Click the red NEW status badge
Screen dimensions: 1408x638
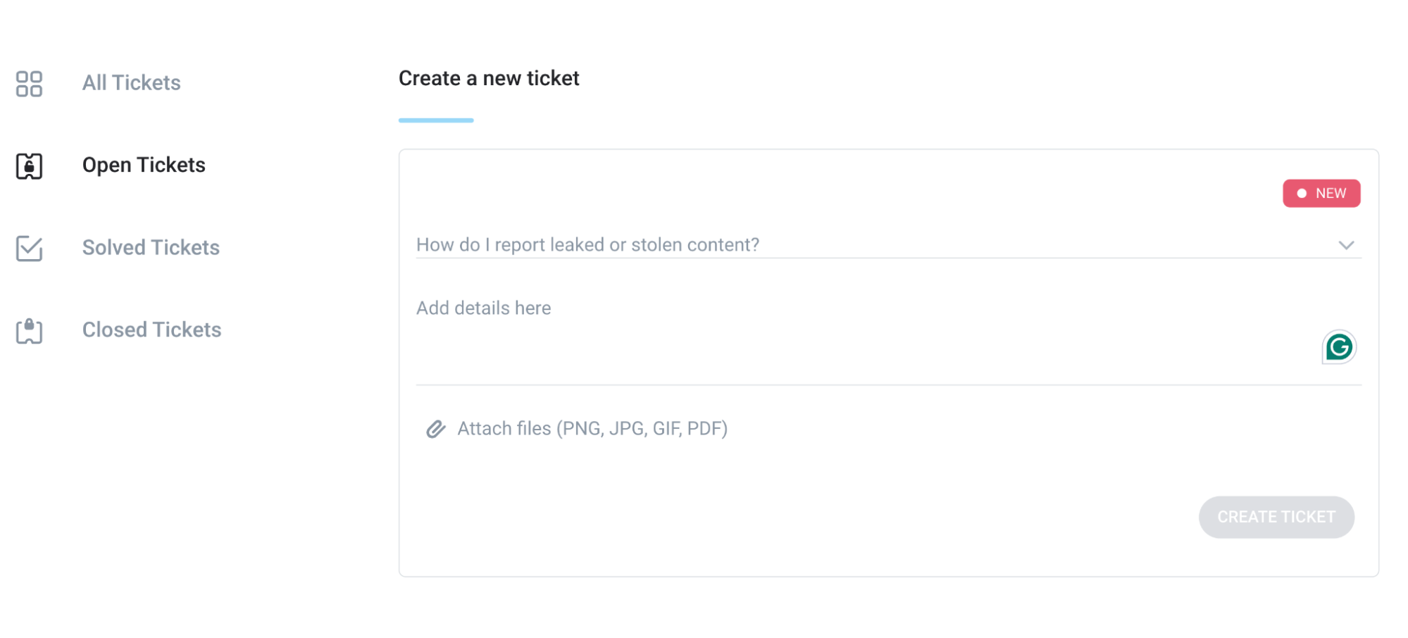(x=1321, y=194)
